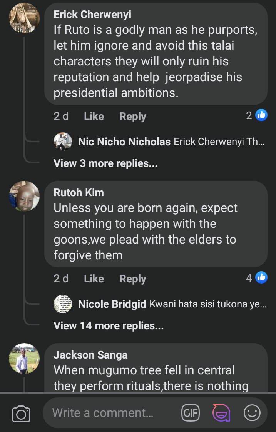
Task: Reply to Erick Cherwenyi's comment
Action: 132,116
